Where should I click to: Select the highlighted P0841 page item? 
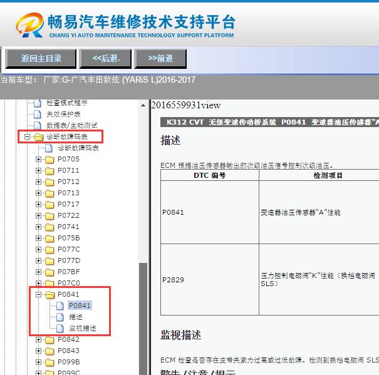point(80,306)
